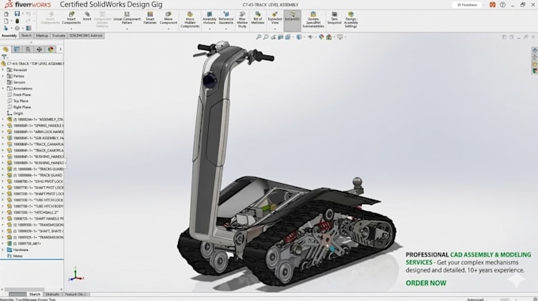Switch to the Sketch ribbon tab

(x=26, y=36)
